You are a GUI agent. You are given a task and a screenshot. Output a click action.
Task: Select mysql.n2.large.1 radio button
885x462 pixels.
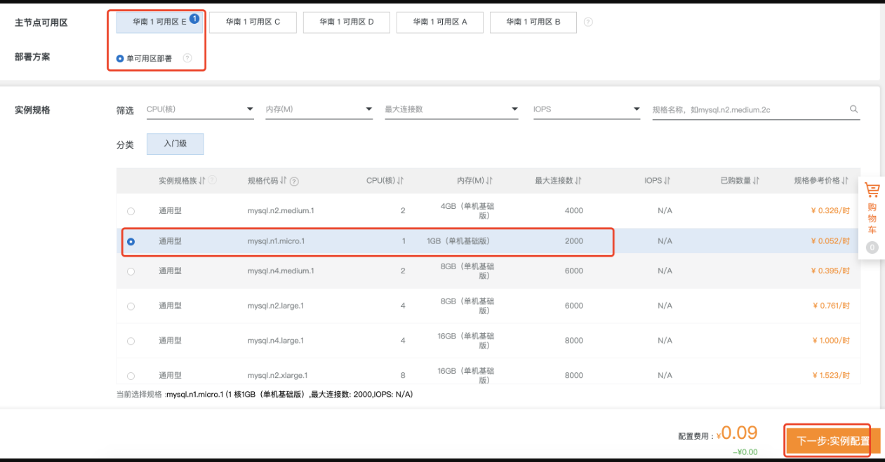[131, 306]
